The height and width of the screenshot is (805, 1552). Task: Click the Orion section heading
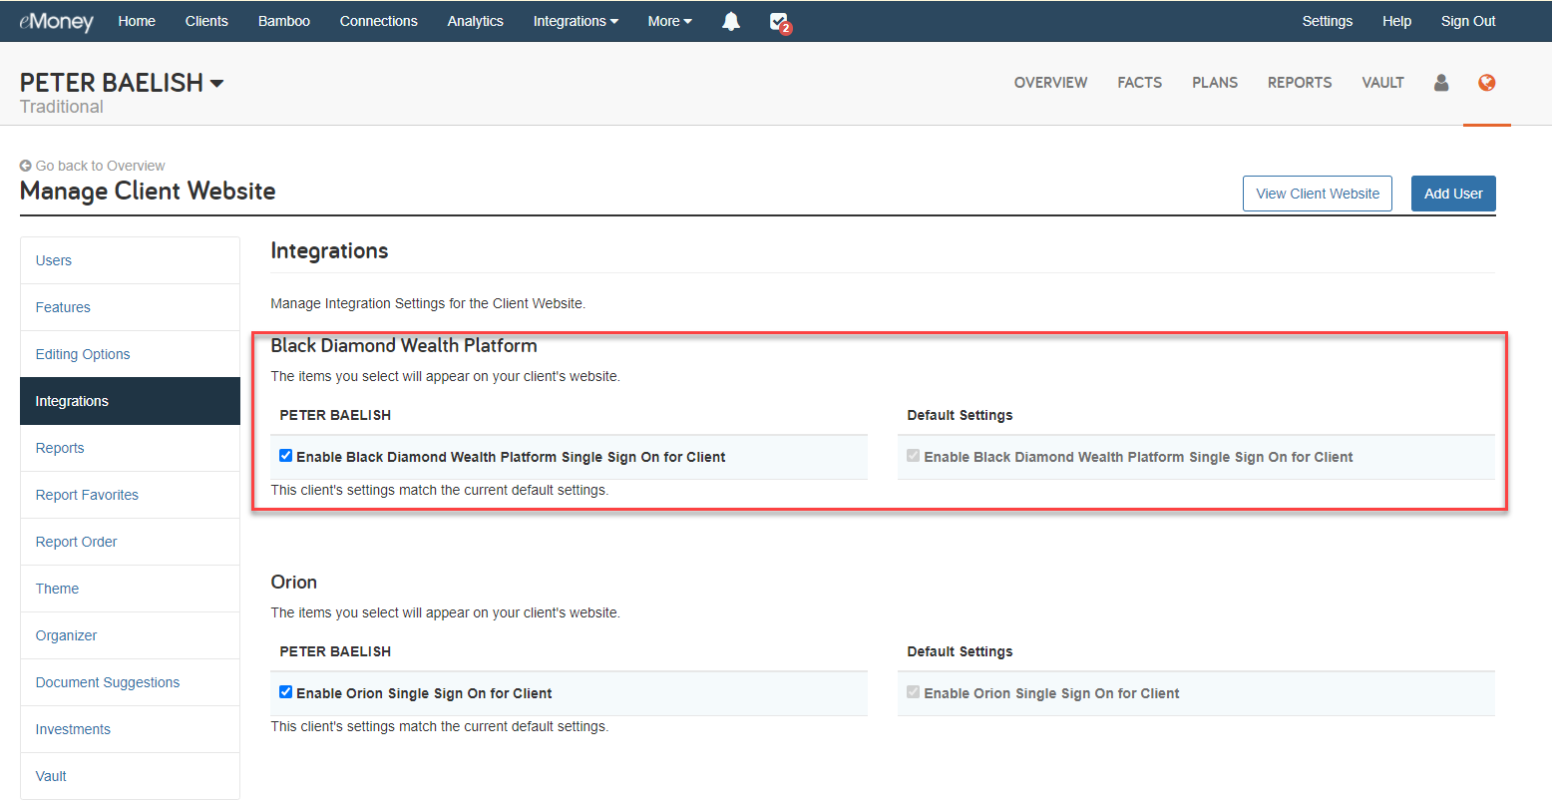click(x=294, y=582)
